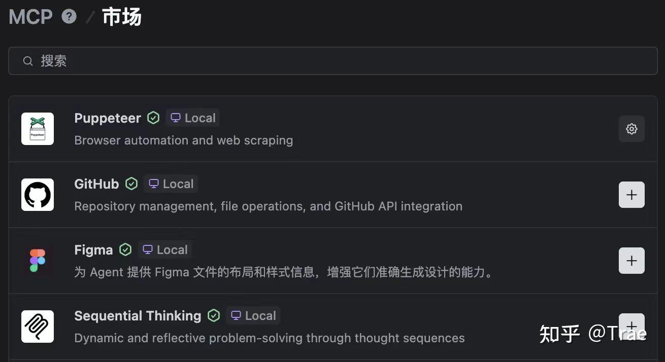Click the verified badge next to GitHub
Viewport: 665px width, 362px height.
[x=131, y=184]
